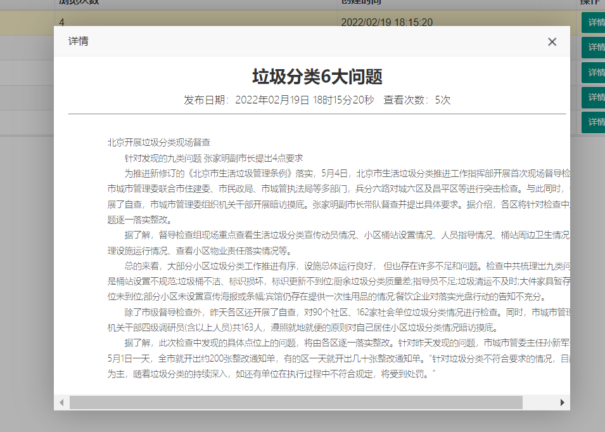605x432 pixels.
Task: Click the paragraph starting 为推进新修订的
Action: click(x=338, y=197)
